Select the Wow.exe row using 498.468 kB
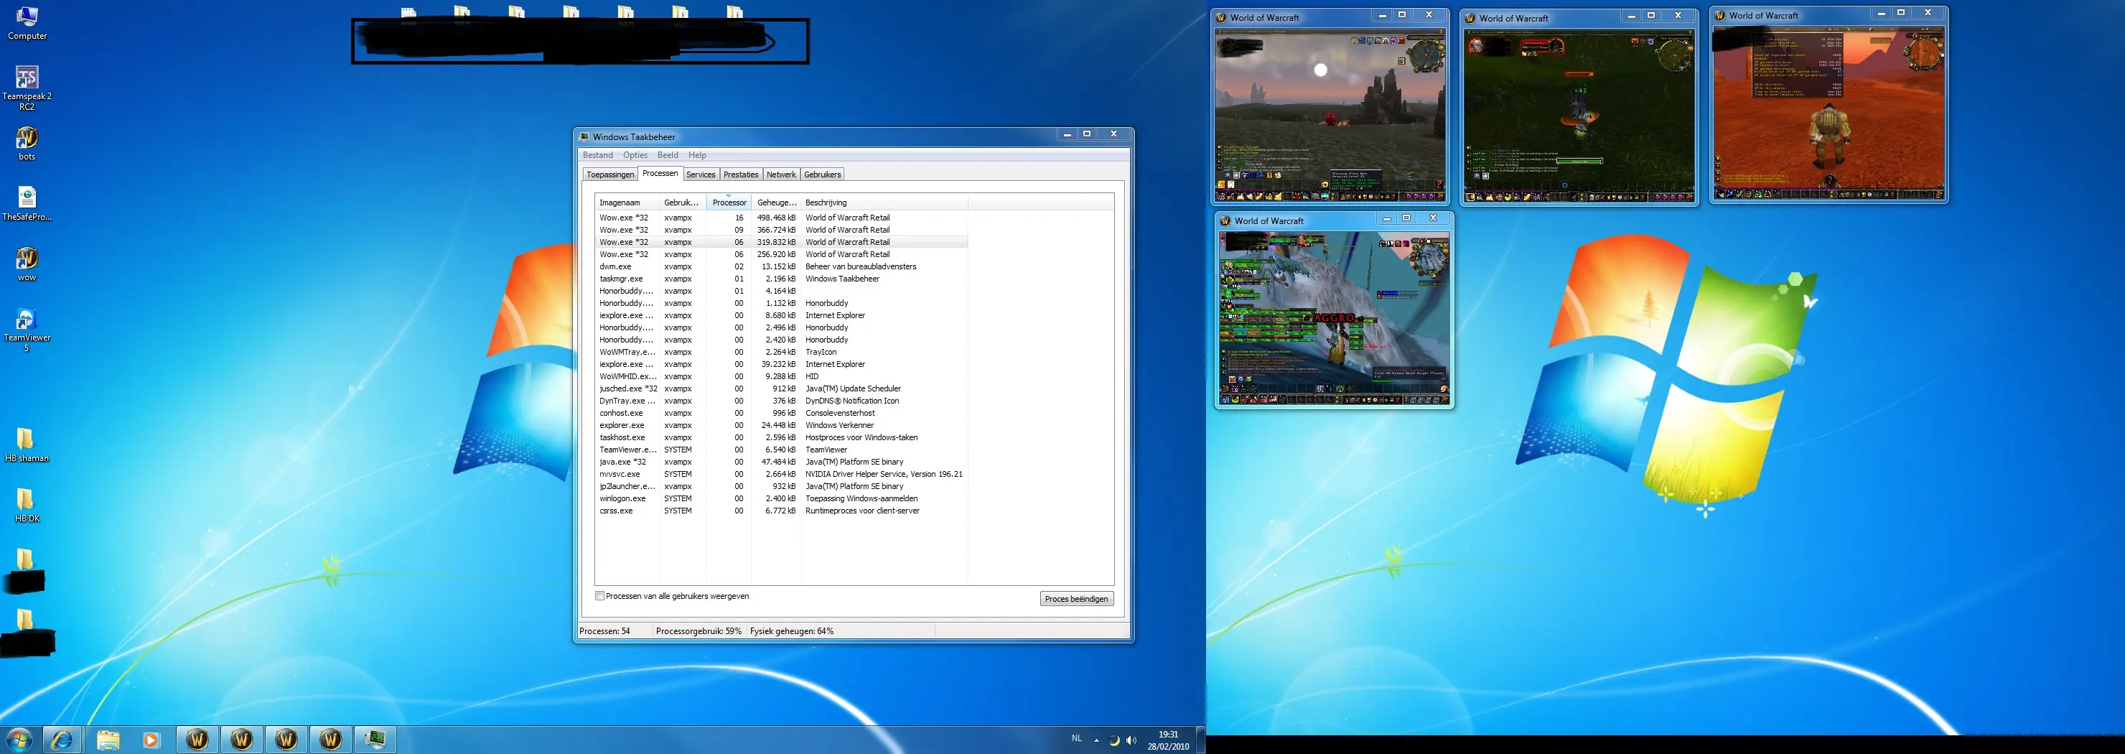Screen dimensions: 2125x754 [x=781, y=218]
